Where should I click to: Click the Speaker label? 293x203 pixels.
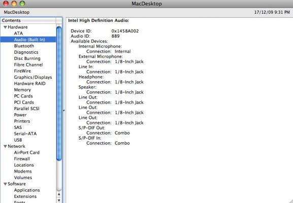(x=87, y=87)
